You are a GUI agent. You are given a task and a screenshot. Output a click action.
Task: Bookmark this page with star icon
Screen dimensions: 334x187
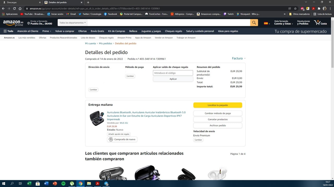295,8
